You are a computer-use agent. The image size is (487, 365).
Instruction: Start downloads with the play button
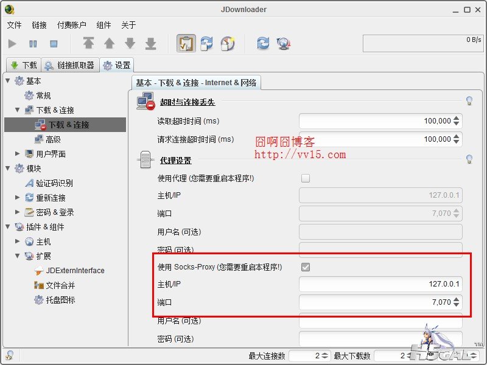12,43
